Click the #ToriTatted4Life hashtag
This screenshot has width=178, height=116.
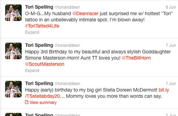[x=42, y=26]
